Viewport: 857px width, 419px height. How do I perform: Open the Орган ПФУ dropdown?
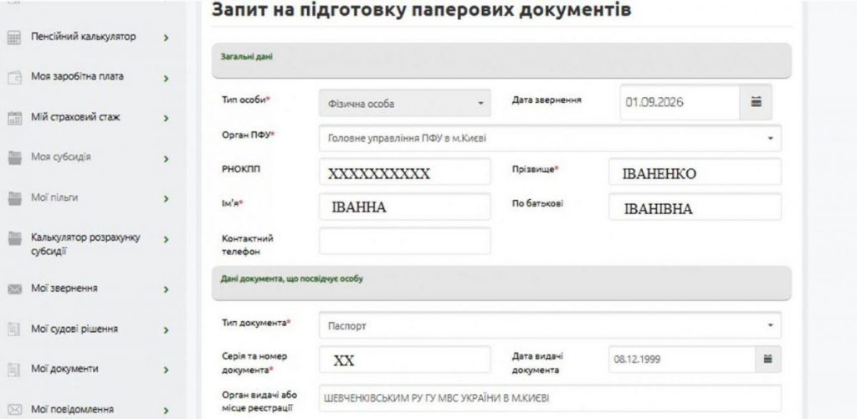550,139
